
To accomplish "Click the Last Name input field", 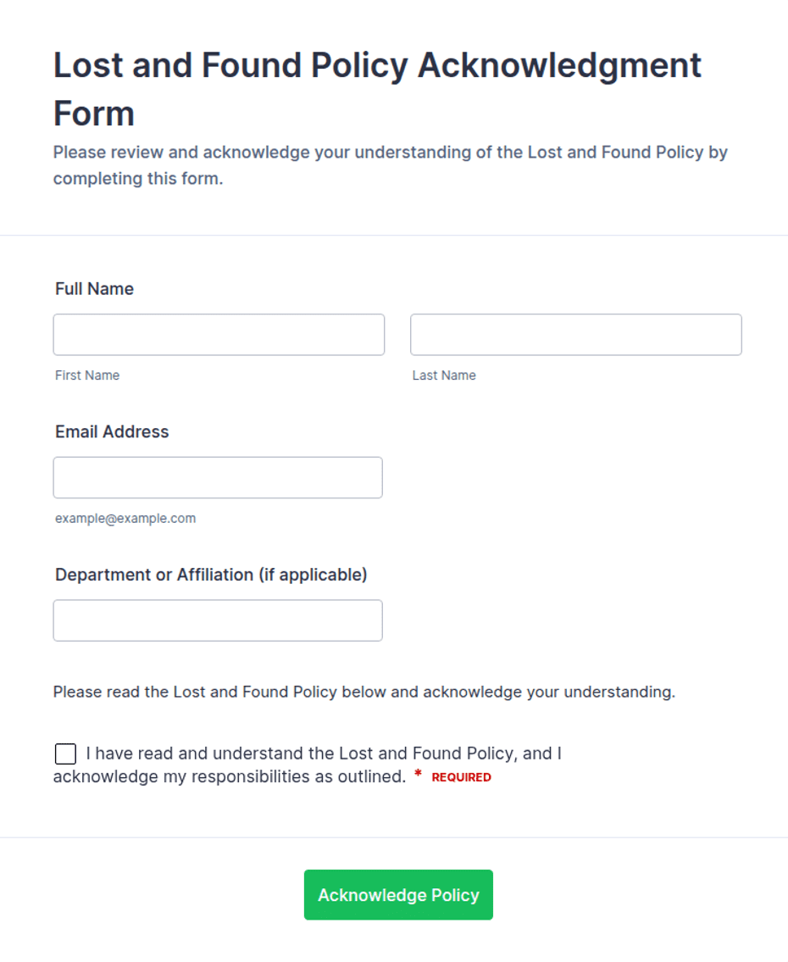I will pos(576,334).
